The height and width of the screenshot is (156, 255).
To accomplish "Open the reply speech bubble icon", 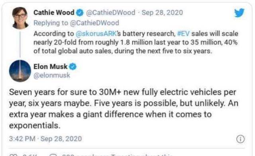I will coord(53,155).
